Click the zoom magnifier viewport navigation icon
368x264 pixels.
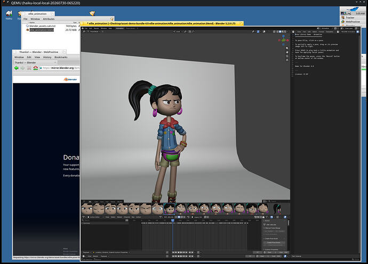point(287,48)
